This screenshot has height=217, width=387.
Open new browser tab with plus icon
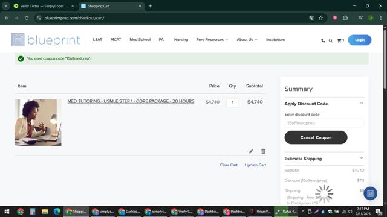(150, 6)
